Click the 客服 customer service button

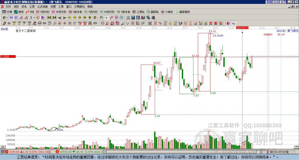click(269, 2)
